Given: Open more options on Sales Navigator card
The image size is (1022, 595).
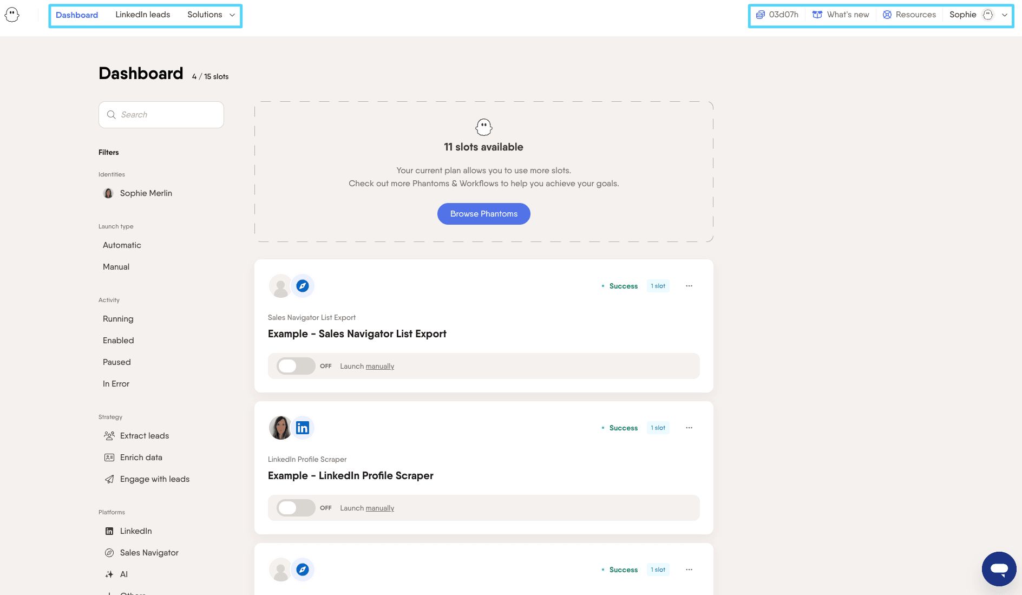Looking at the screenshot, I should (x=689, y=286).
